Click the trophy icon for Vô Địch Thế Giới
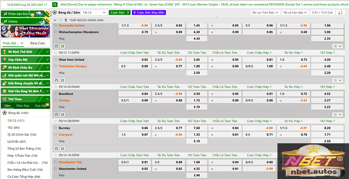349x179 pixels. coord(5,52)
